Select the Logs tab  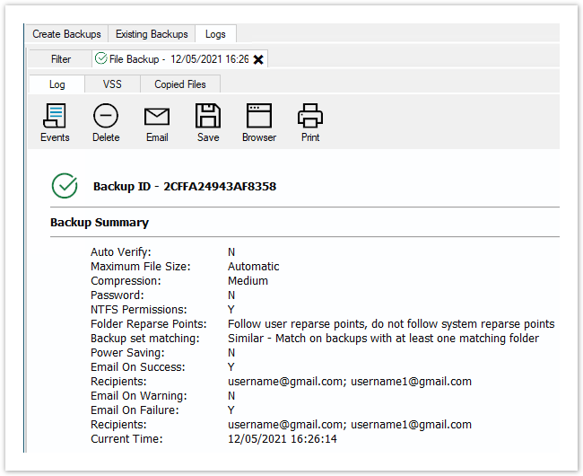point(215,34)
